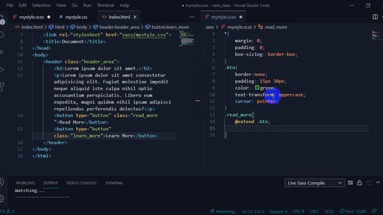Open the Terminal panel tab

pyautogui.click(x=114, y=183)
